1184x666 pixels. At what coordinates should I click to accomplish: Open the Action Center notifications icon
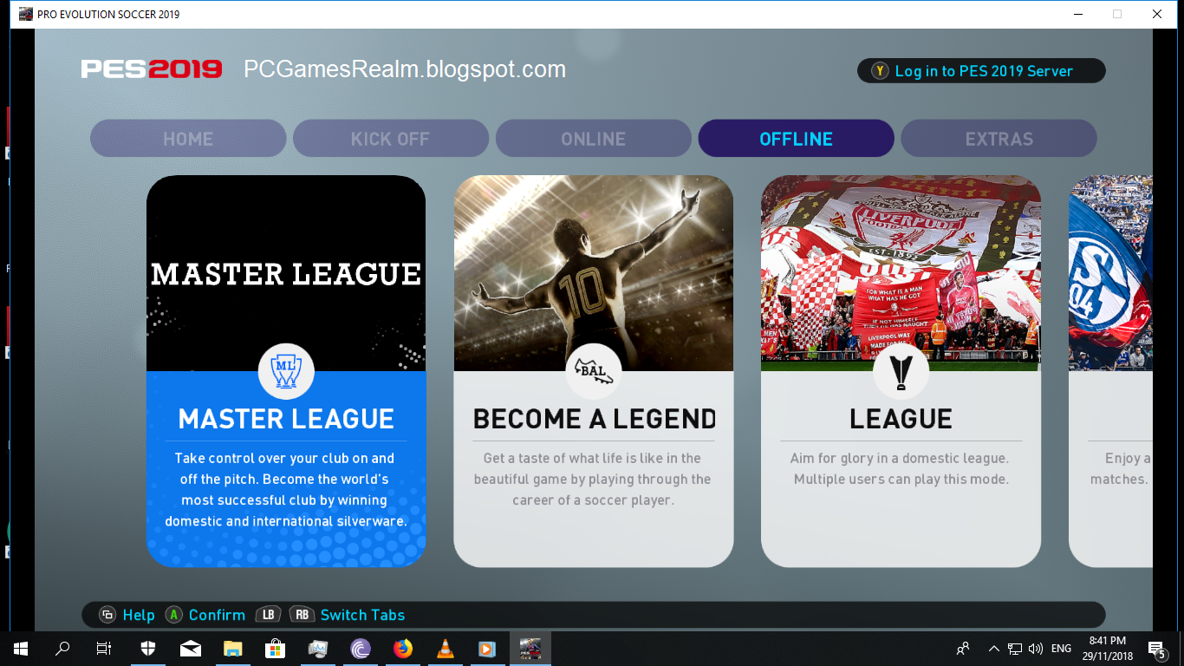pyautogui.click(x=1156, y=648)
